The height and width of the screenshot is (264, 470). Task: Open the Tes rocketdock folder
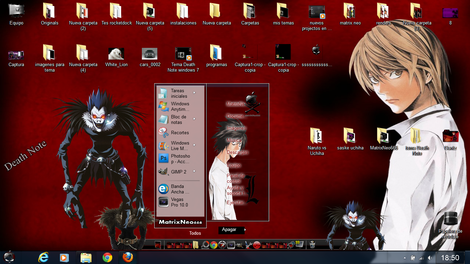coord(117,14)
